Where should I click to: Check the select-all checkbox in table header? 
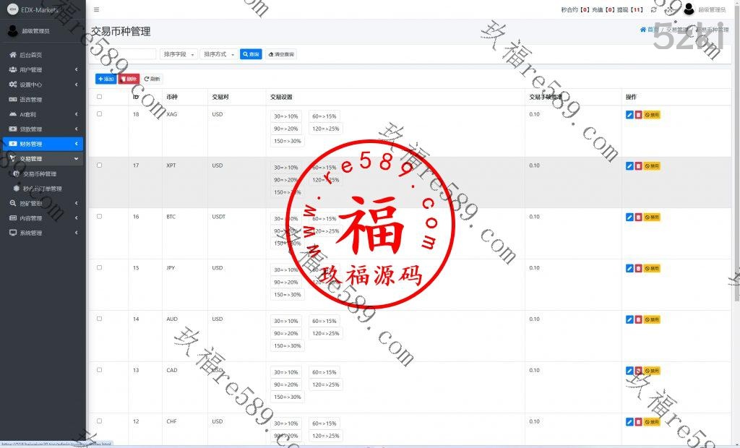point(100,97)
